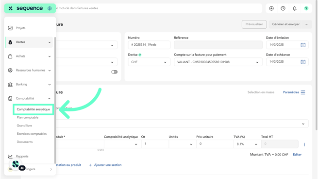Collapse the Comptabilité menu chevron
318x179 pixels.
click(x=50, y=99)
